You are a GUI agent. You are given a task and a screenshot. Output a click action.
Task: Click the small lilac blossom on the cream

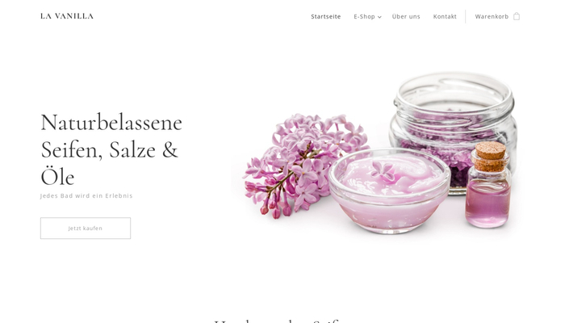click(383, 171)
